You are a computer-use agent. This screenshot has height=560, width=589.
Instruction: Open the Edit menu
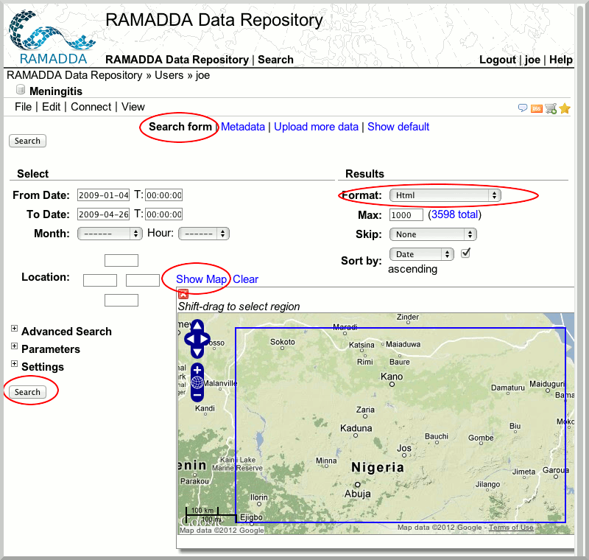(51, 107)
